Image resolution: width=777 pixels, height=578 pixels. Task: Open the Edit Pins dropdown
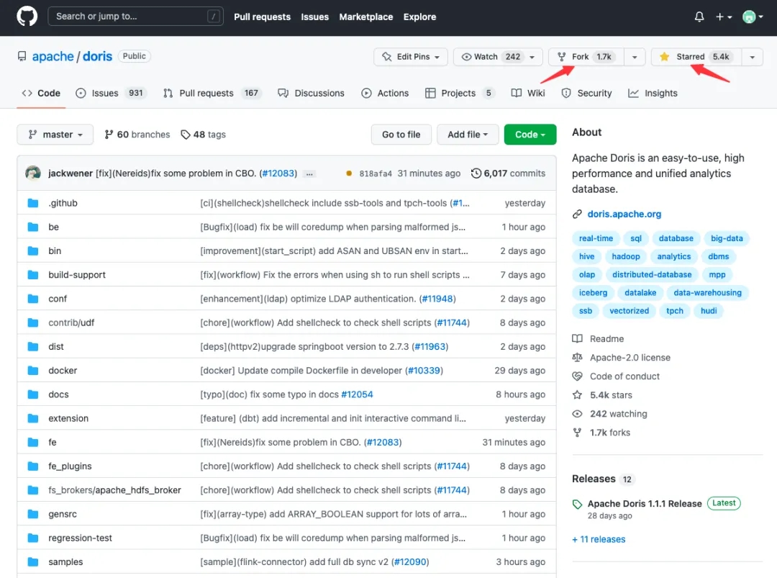tap(410, 57)
